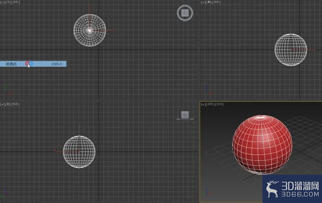Image resolution: width=322 pixels, height=203 pixels.
Task: Open the [+] menu of the front viewport
Action: pos(203,2)
